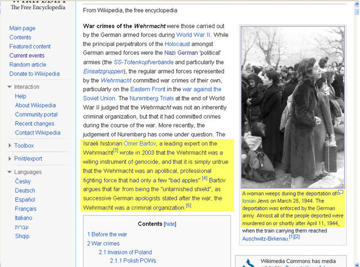This screenshot has width=360, height=267.
Task: Open the Auschwitz-Birkenau caption link
Action: pyautogui.click(x=265, y=239)
